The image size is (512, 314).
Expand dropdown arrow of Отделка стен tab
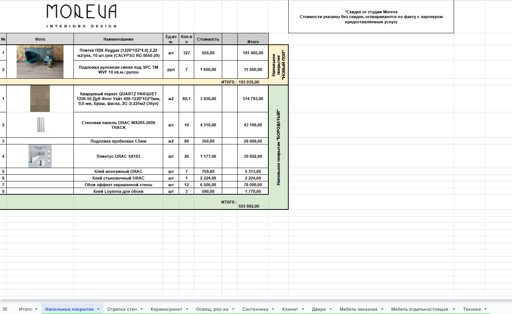[x=142, y=309]
